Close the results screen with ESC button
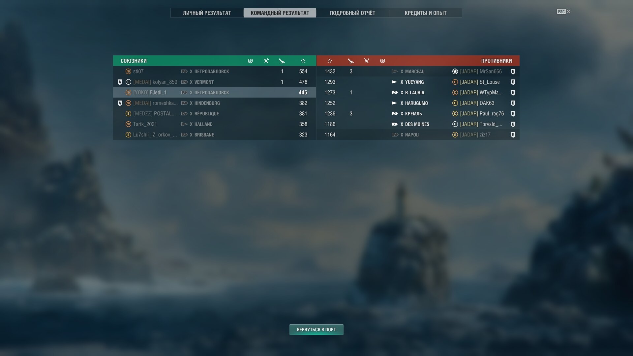633x356 pixels. 564,12
